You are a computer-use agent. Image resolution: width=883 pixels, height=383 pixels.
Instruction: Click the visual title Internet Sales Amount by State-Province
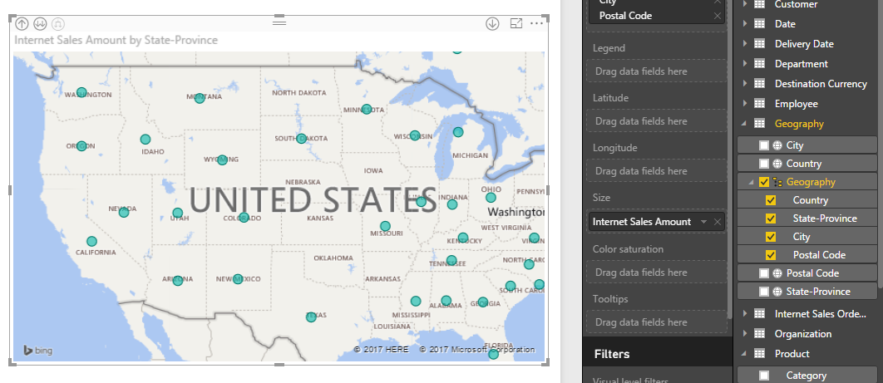116,41
